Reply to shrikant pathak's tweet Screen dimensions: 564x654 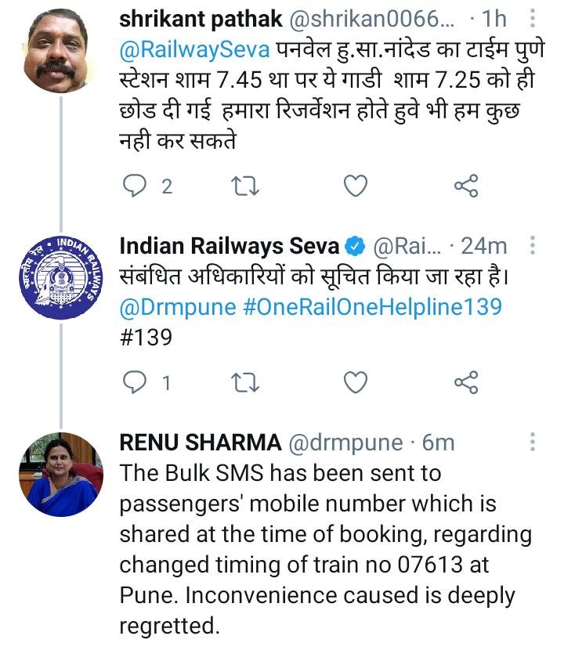click(x=135, y=186)
